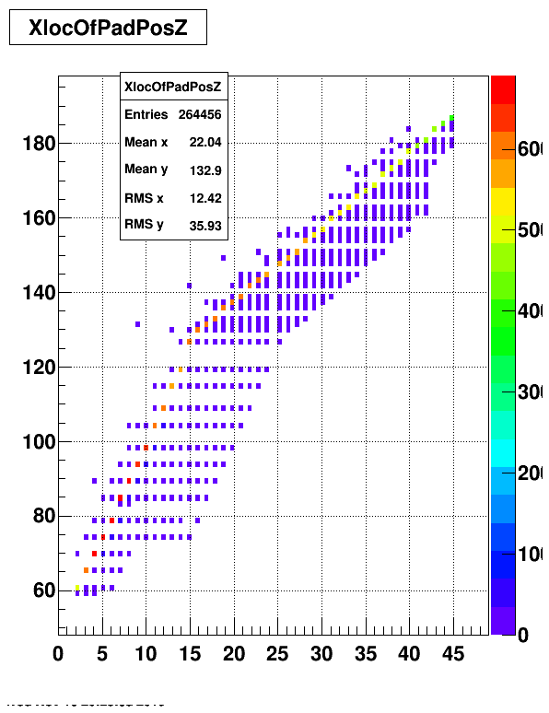Click the topmost red band of the color scale
The width and height of the screenshot is (549, 713).
click(503, 90)
